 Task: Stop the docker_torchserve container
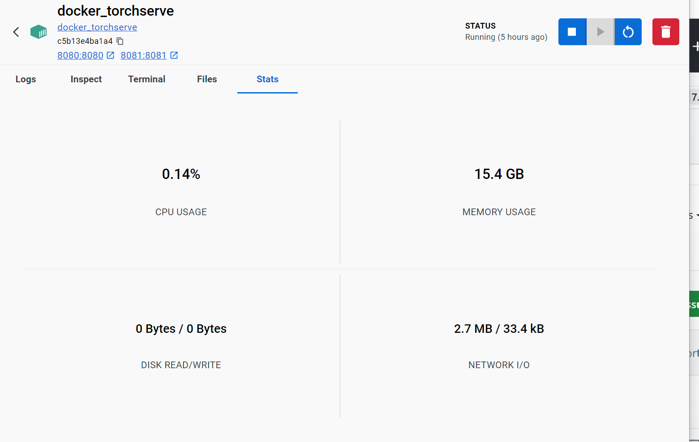(572, 32)
